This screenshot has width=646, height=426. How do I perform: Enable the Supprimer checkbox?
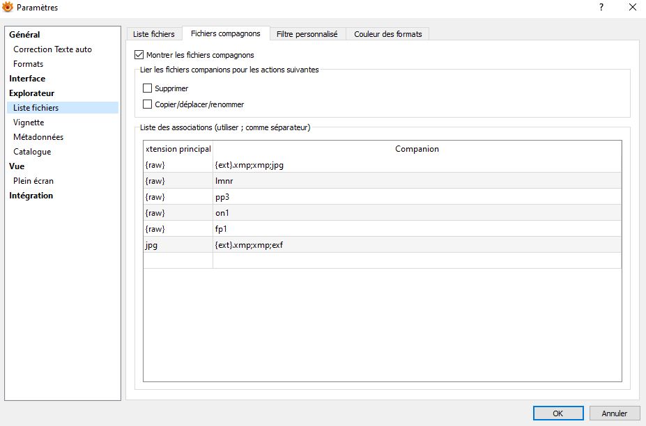[x=147, y=88]
